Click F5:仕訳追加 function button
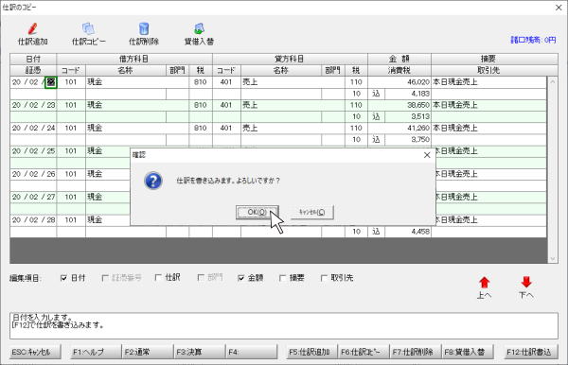The image size is (568, 365). coord(311,352)
